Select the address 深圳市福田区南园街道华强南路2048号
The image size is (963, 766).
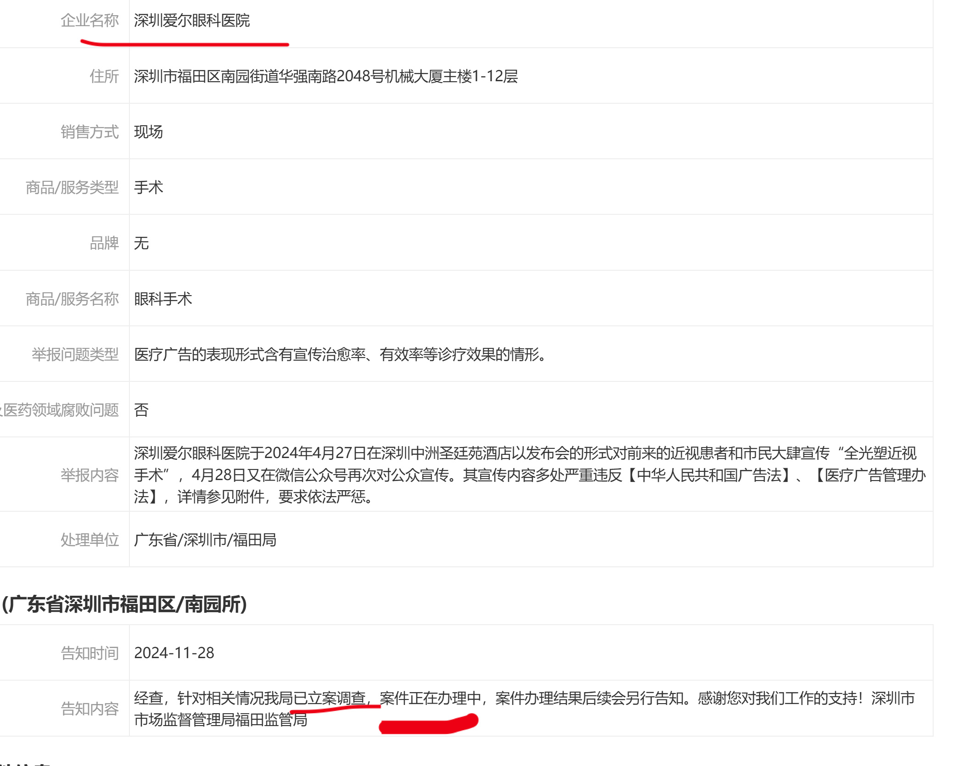[x=259, y=76]
